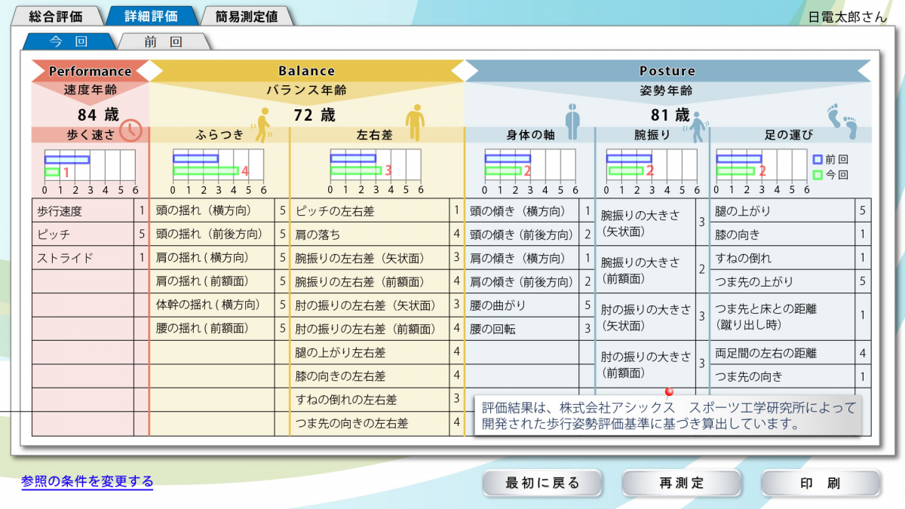This screenshot has height=509, width=905.
Task: Click 頭の揺れ（横方向） row
Action: pos(219,211)
